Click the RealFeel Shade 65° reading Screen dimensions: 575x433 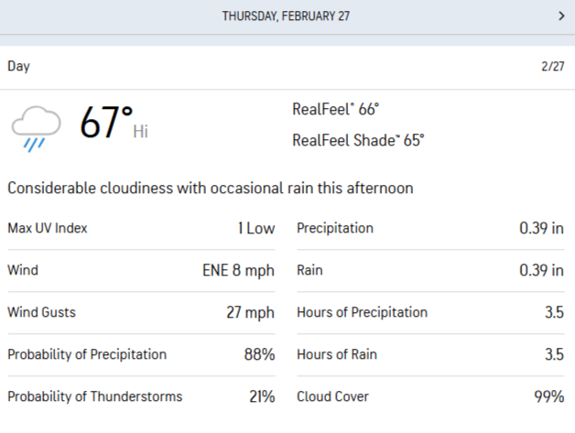(358, 140)
